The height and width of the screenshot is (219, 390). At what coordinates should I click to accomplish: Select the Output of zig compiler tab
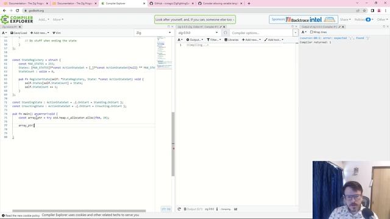click(x=319, y=27)
